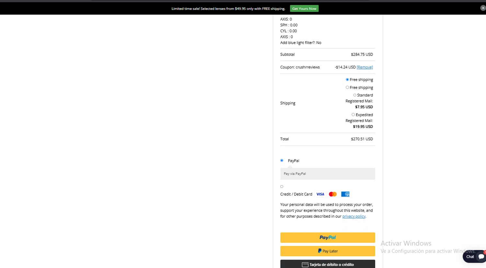Click the Mastercard icon
This screenshot has width=486, height=268.
click(x=333, y=194)
